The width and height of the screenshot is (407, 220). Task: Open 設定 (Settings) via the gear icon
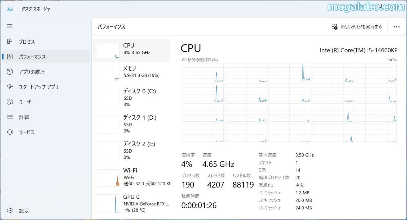[10, 210]
